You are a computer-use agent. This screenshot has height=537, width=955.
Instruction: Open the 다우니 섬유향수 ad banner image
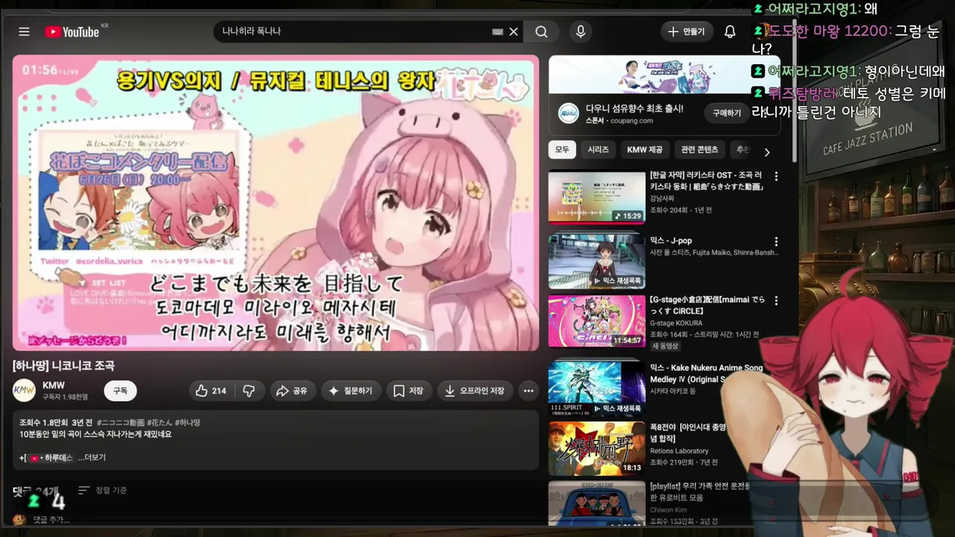664,75
